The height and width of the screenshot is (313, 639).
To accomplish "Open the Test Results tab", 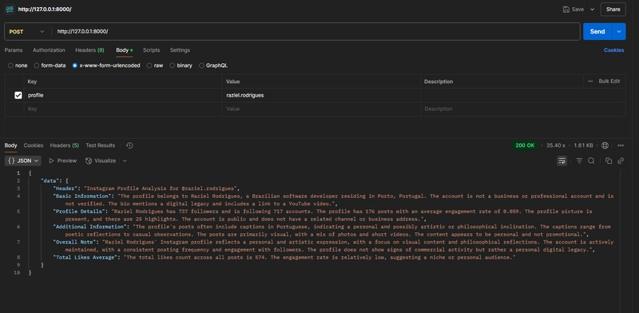I will click(x=101, y=145).
